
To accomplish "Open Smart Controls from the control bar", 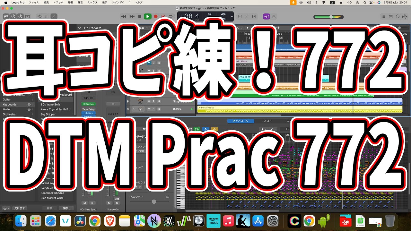I will tap(40, 16).
